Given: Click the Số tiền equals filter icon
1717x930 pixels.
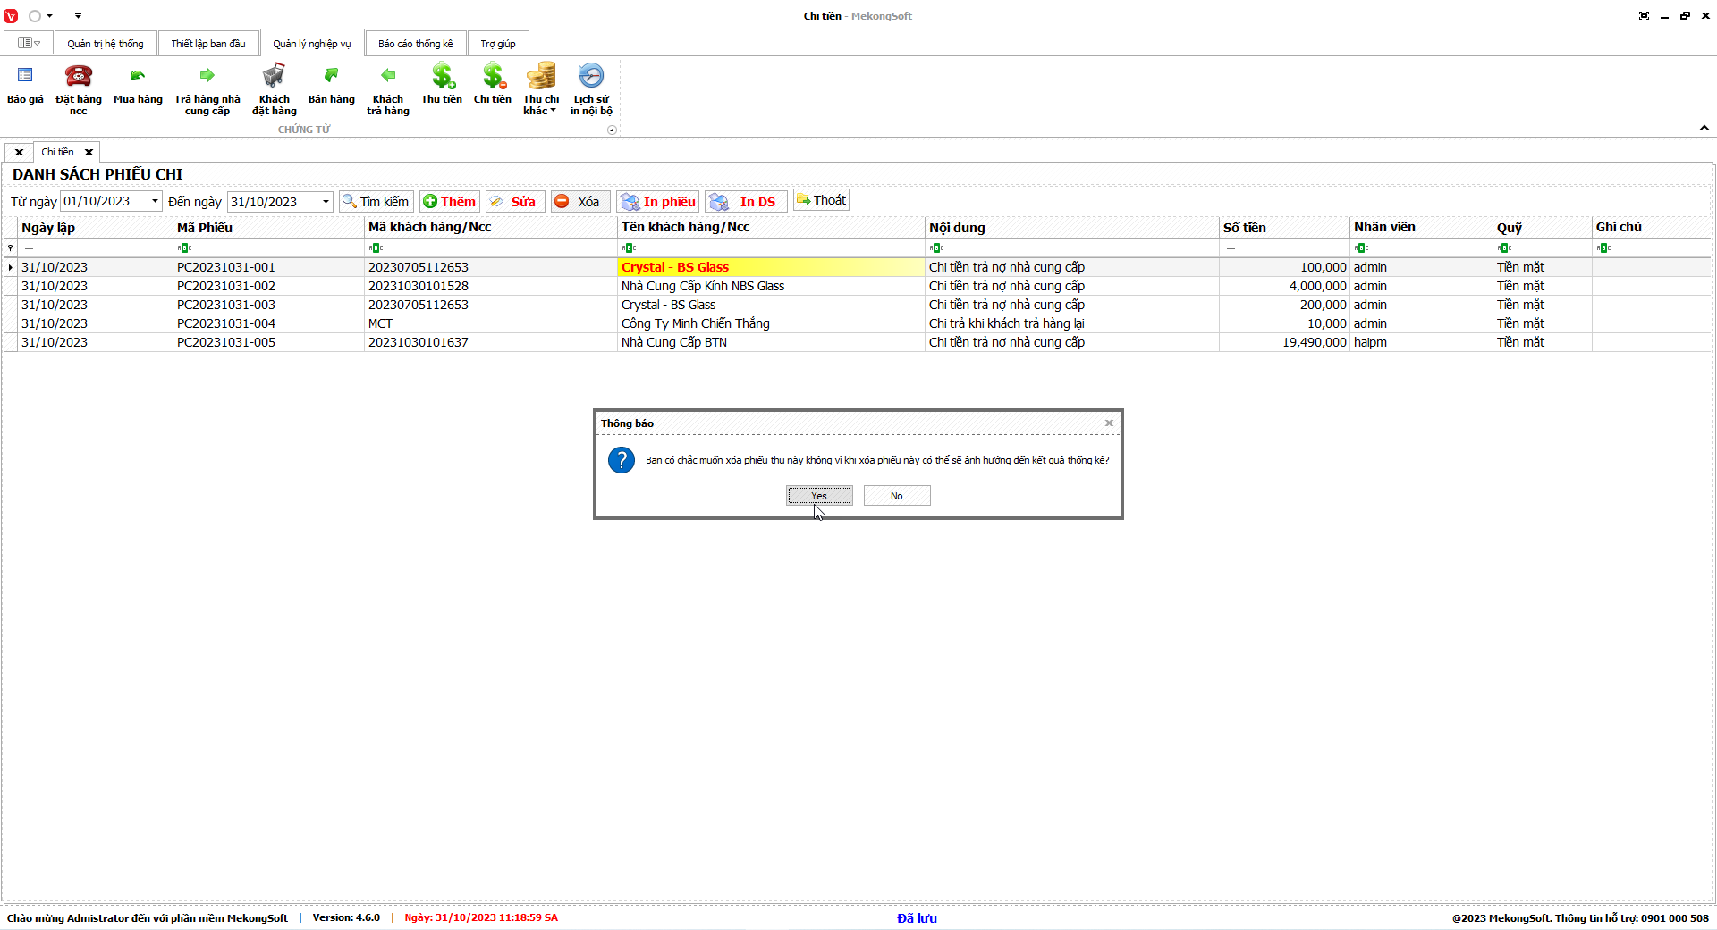Looking at the screenshot, I should tap(1231, 248).
